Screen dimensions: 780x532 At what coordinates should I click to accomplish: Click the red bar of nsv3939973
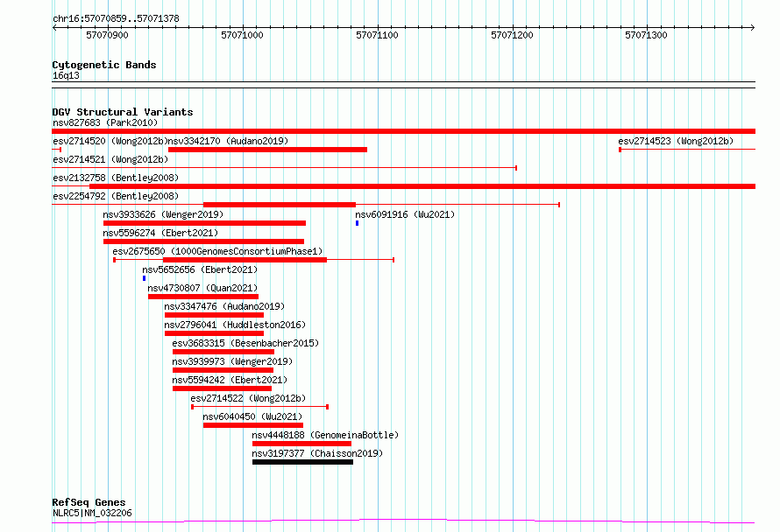tap(223, 370)
